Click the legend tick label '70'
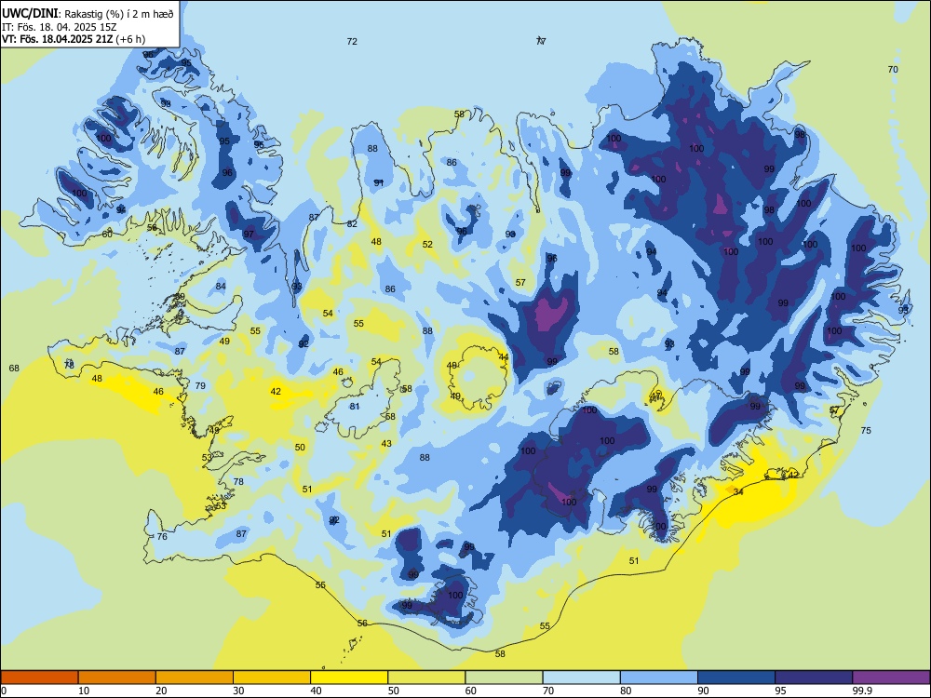Screen dimensions: 931x698 tap(548, 691)
